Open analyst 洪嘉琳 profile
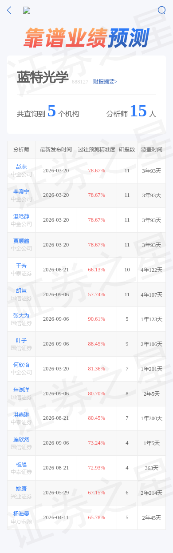 pyautogui.click(x=21, y=415)
